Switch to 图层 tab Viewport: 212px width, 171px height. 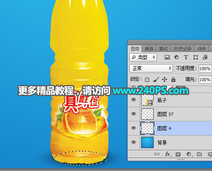[x=135, y=49]
